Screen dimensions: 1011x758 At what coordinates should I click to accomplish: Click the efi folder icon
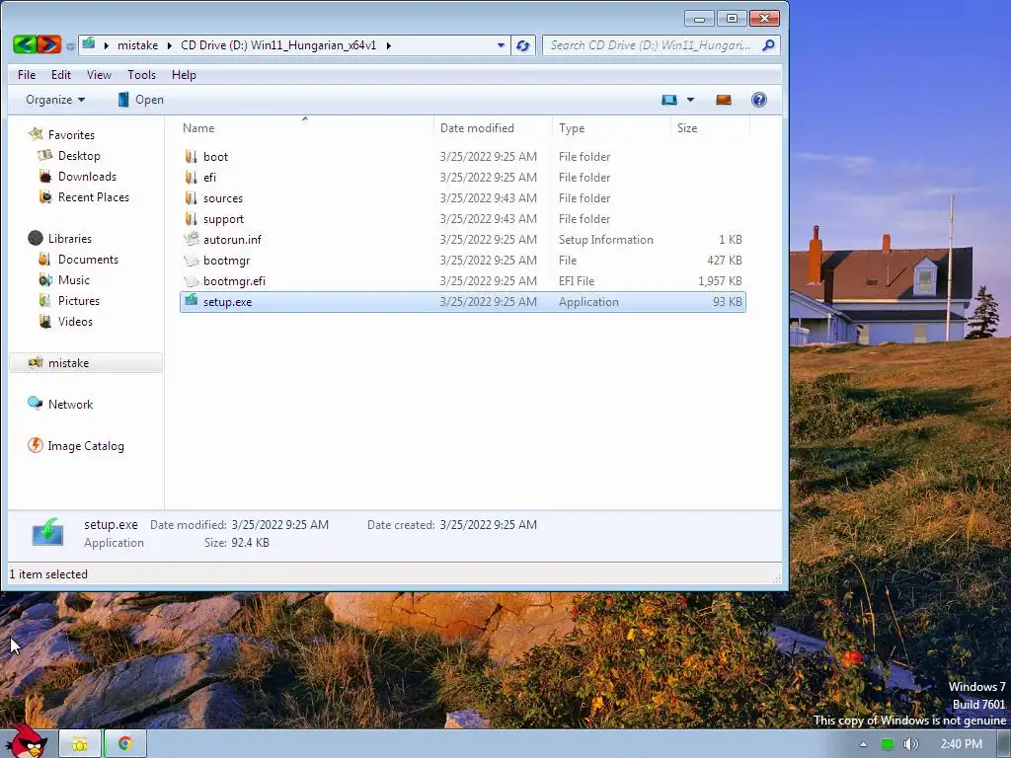coord(191,178)
